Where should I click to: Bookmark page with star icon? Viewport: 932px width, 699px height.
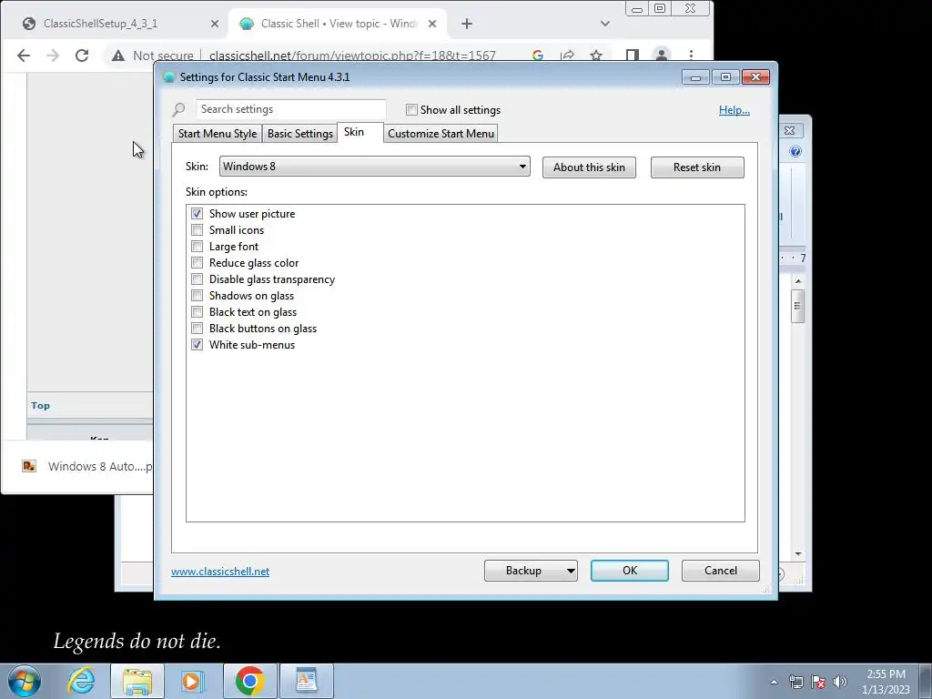pos(596,56)
